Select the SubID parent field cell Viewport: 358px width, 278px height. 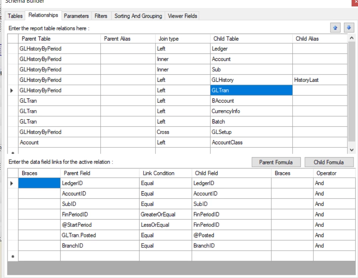(100, 204)
